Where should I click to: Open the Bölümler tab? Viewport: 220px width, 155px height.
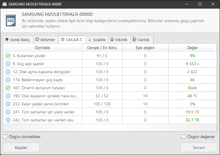[x=45, y=40]
